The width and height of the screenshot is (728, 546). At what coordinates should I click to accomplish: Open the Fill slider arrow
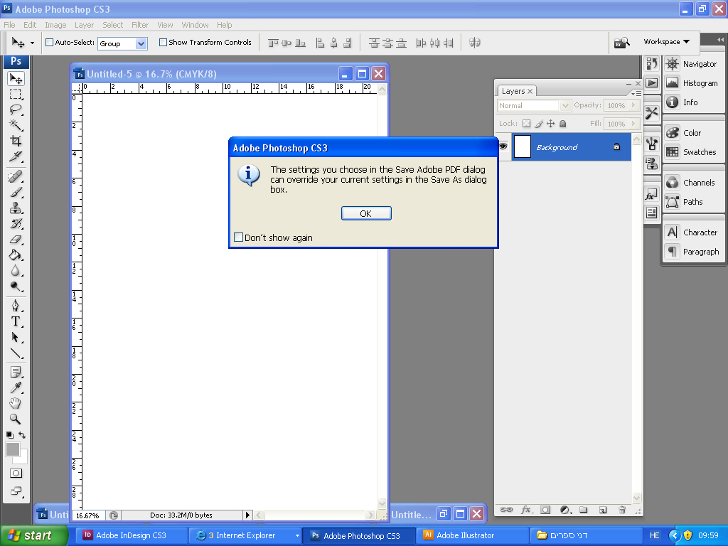633,124
